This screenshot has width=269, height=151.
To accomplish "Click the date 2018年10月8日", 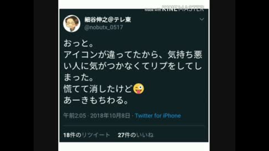I will (x=110, y=116).
